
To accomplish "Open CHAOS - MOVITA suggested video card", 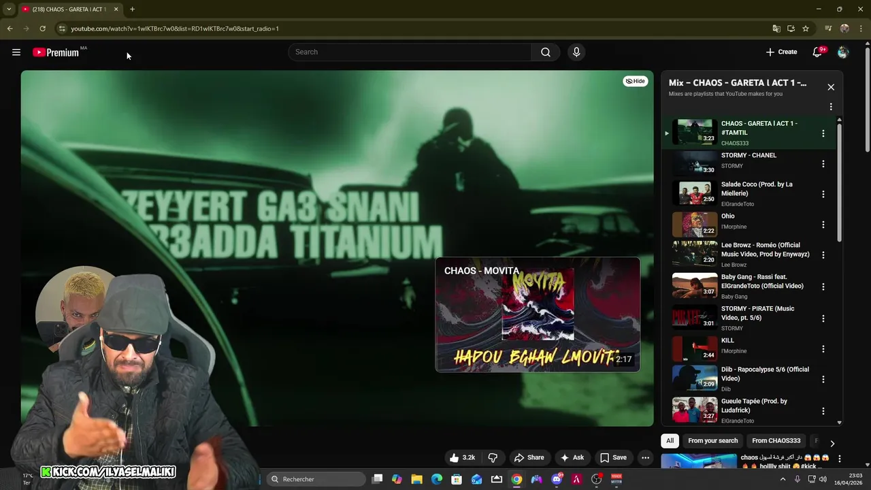I will 538,314.
